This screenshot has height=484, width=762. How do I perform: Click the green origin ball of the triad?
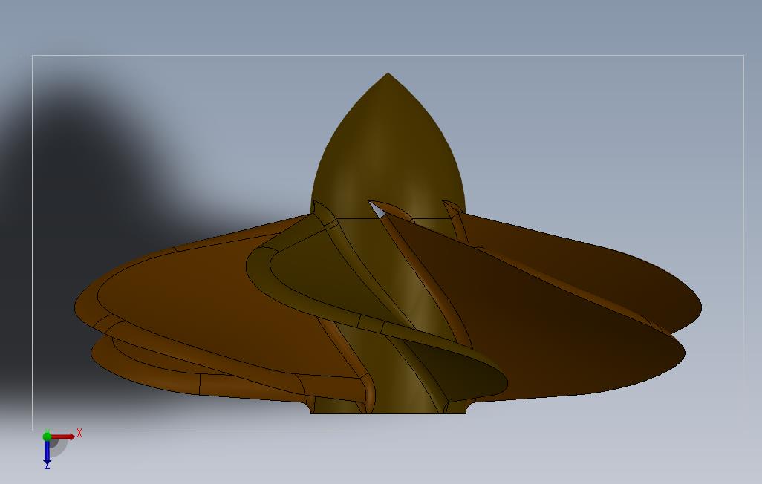47,436
